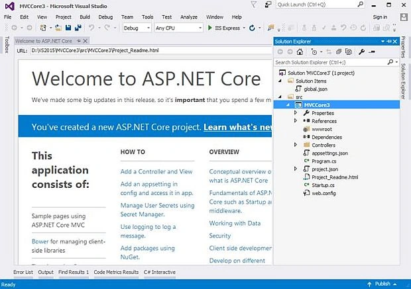Click the account avatar icon near Sign in
Image resolution: width=411 pixels, height=289 pixels.
tap(404, 17)
